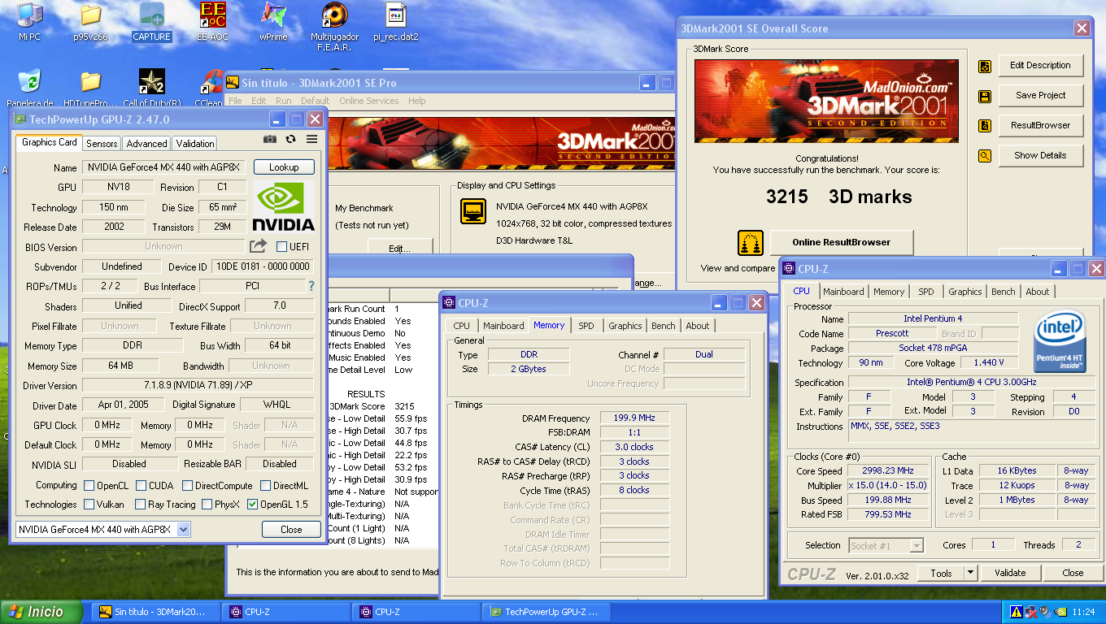Viewport: 1106px width, 624px height.
Task: Click the Show Details magnifier icon
Action: (985, 156)
